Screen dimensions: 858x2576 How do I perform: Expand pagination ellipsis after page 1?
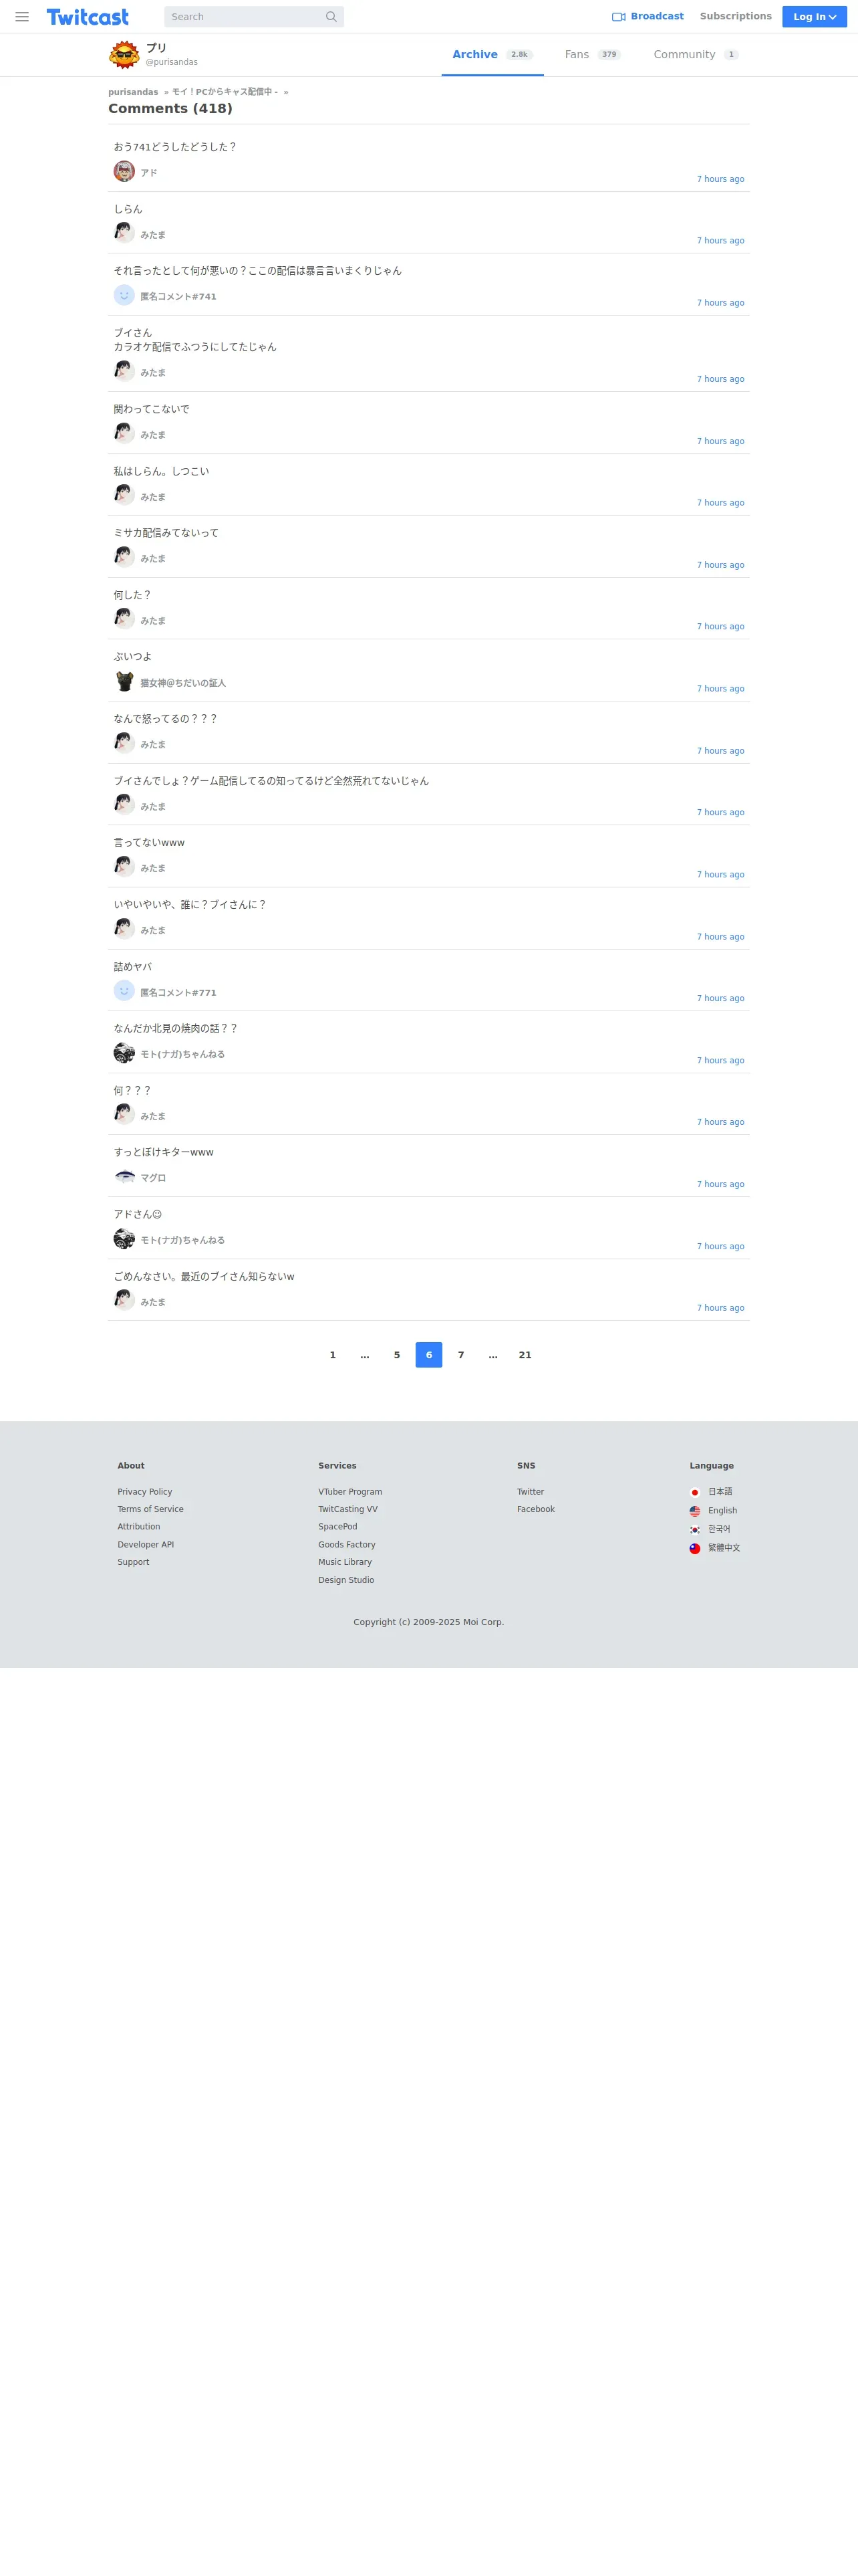point(365,1355)
